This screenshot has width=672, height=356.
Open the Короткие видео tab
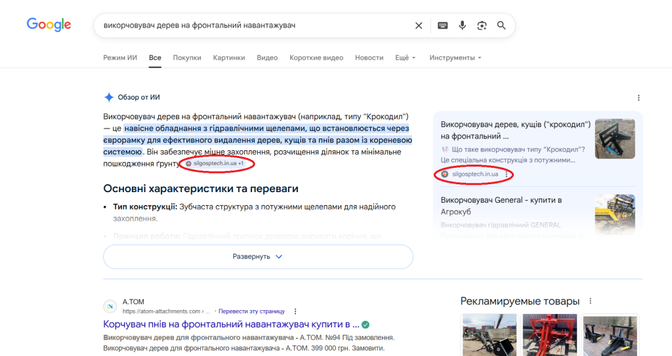pos(316,58)
